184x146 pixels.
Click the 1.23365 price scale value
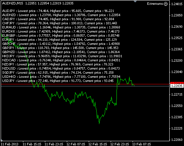(x=177, y=49)
